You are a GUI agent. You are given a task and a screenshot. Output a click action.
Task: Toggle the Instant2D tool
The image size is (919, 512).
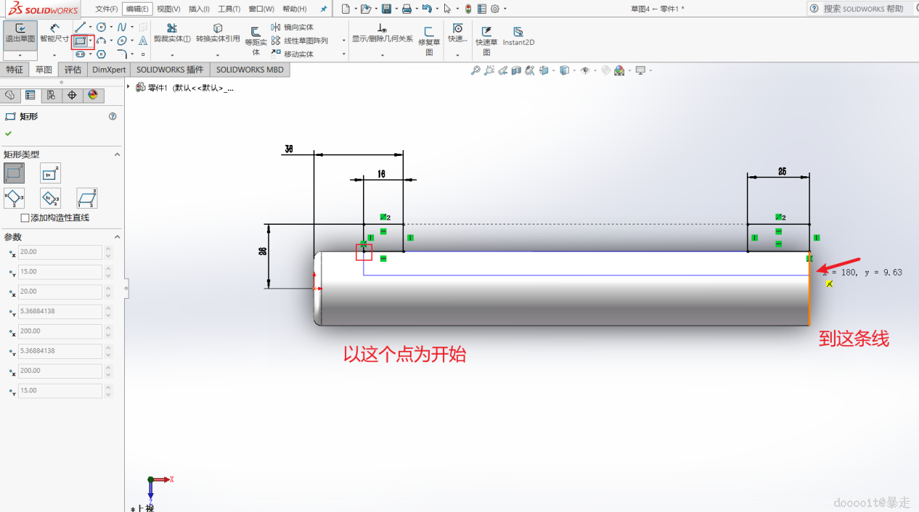pyautogui.click(x=518, y=37)
